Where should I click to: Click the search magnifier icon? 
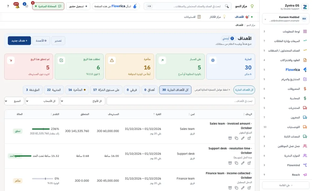tap(227, 6)
